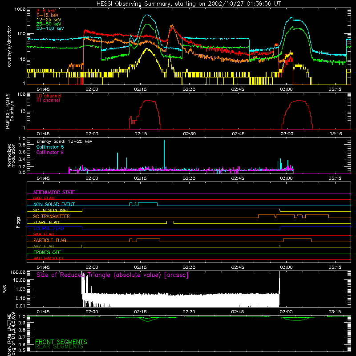Select the yellow 12-25 keV count-rate legend label

pyautogui.click(x=49, y=20)
